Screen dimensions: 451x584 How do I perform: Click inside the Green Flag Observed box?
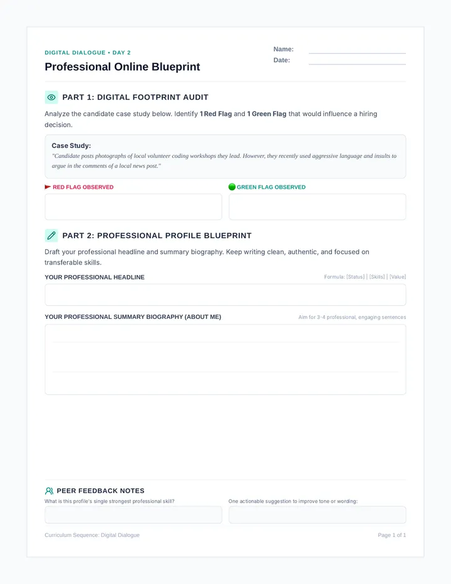[318, 207]
